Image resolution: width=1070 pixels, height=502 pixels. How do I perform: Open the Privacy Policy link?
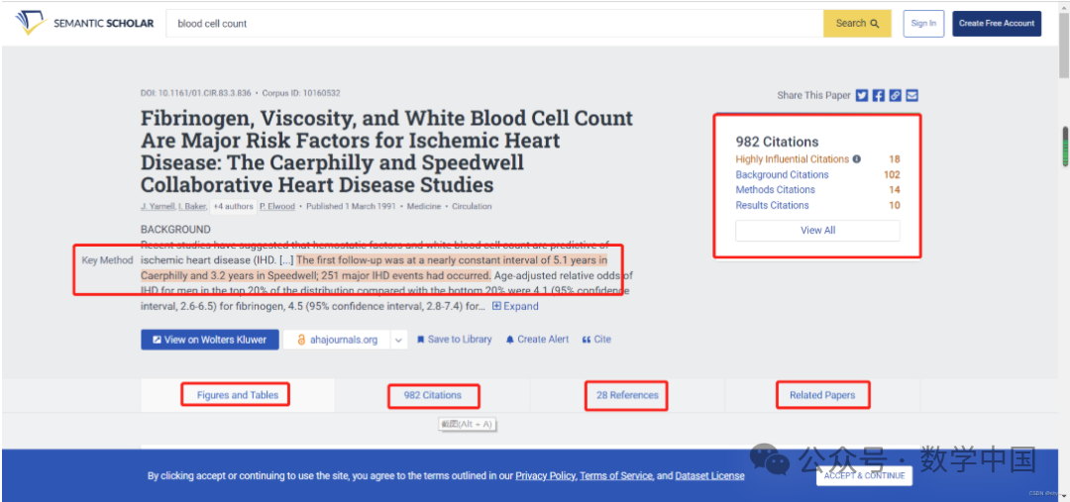tap(545, 476)
